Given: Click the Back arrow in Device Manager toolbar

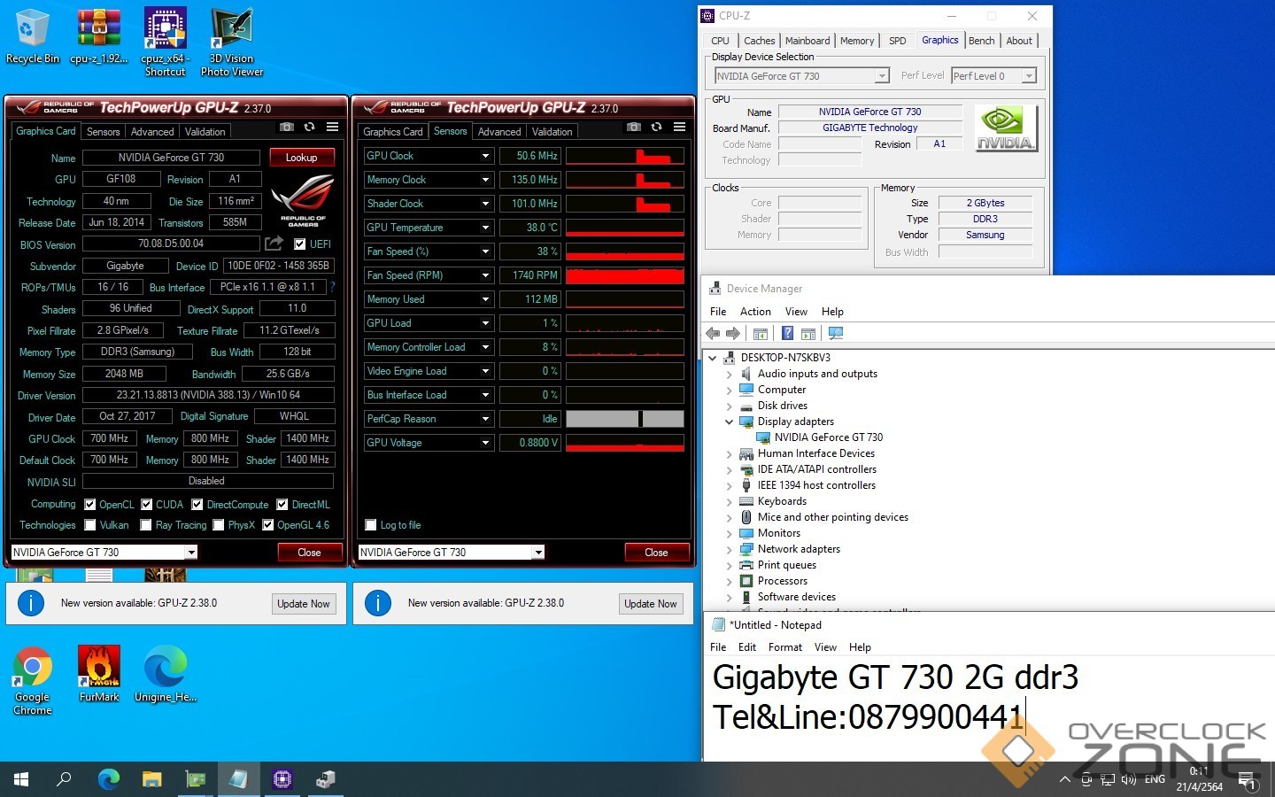Looking at the screenshot, I should pos(713,334).
